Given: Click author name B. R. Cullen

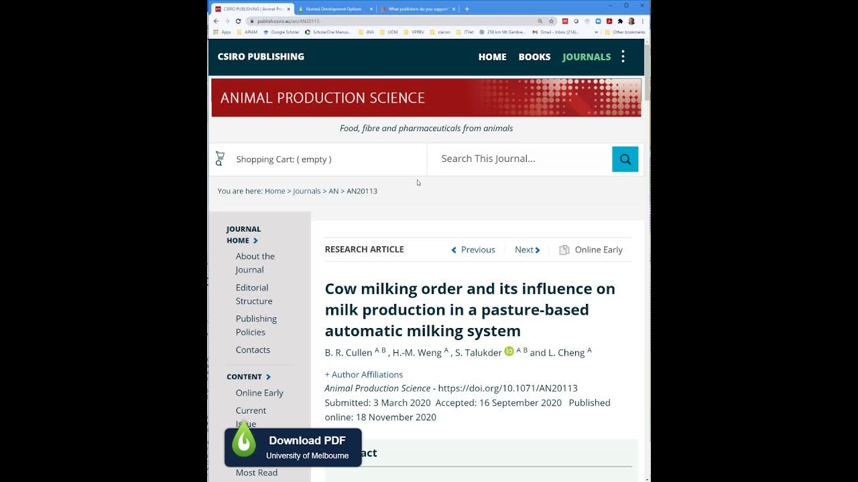Looking at the screenshot, I should click(x=349, y=353).
